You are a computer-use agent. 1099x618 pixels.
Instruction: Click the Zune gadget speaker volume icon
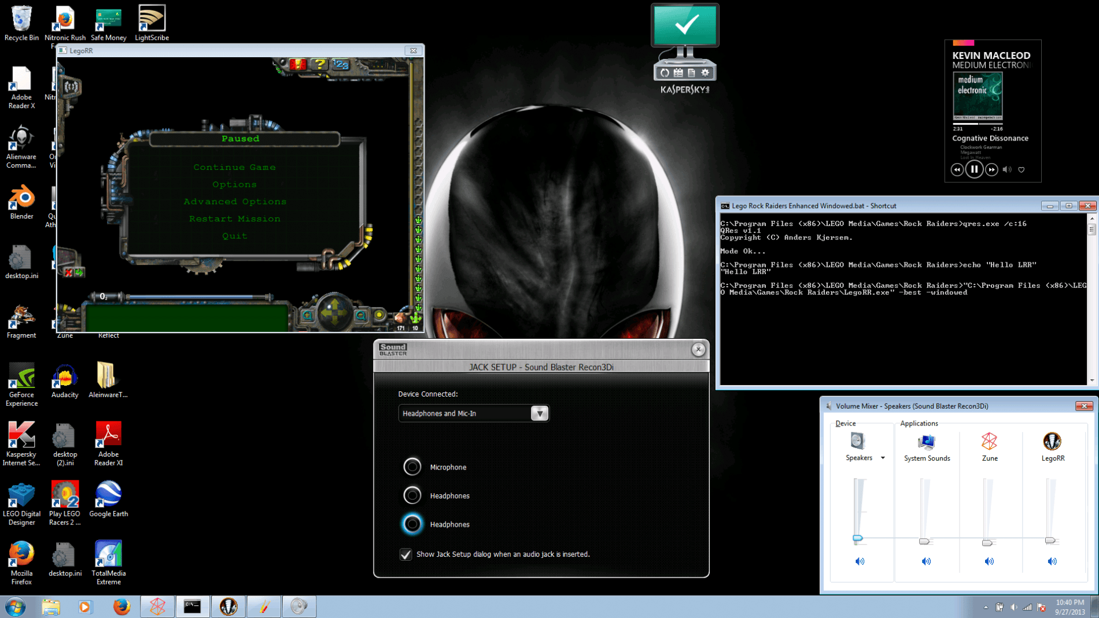point(1007,170)
